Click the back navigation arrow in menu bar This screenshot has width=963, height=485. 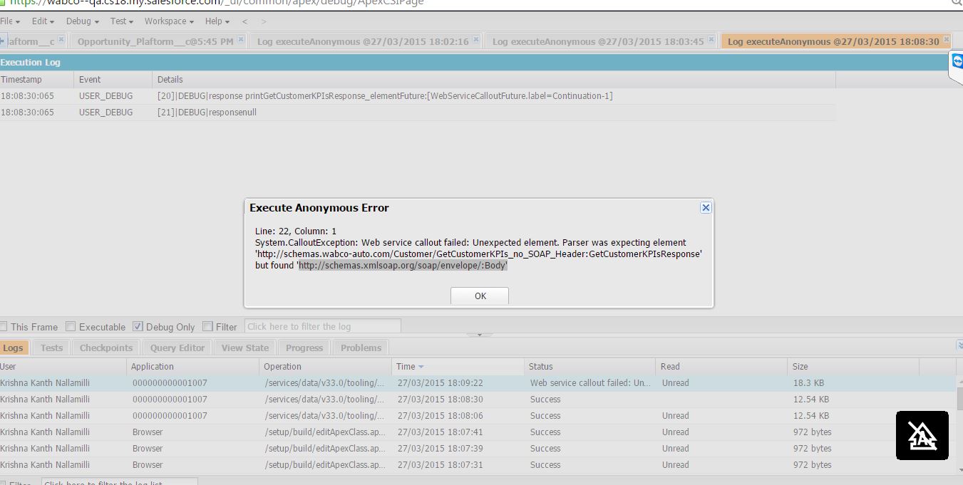pyautogui.click(x=245, y=21)
